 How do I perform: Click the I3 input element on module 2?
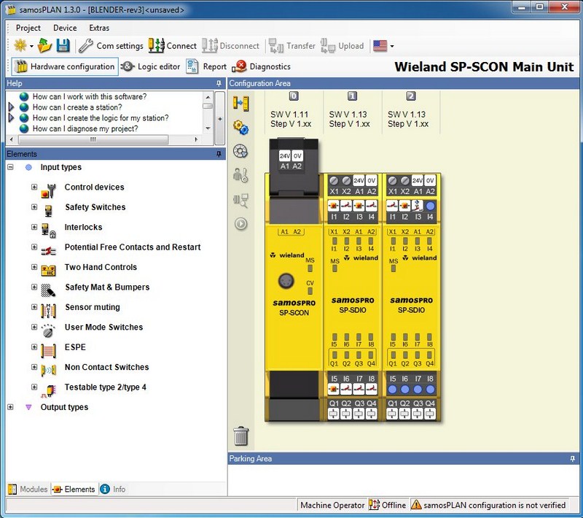[418, 206]
